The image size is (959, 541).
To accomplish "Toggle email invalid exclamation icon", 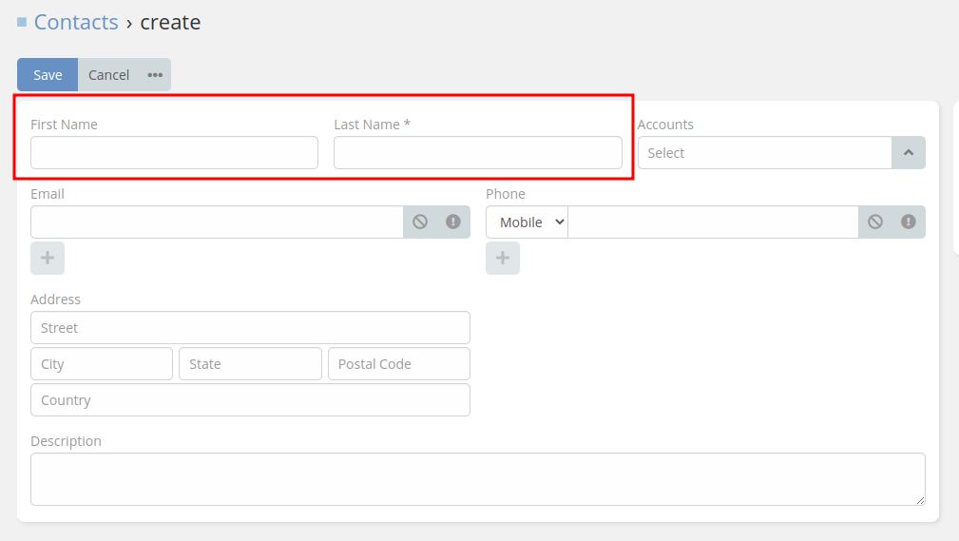I will (x=453, y=222).
